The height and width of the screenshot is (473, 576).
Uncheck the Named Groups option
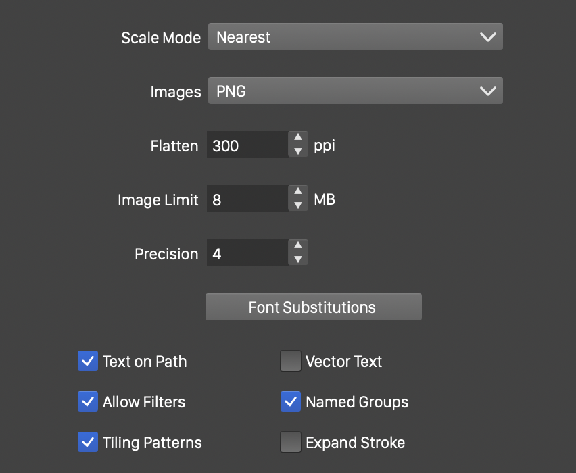(x=291, y=402)
